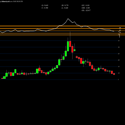
Task: Click the 10 price axis label on candlestick chart
Action: (x=119, y=73)
